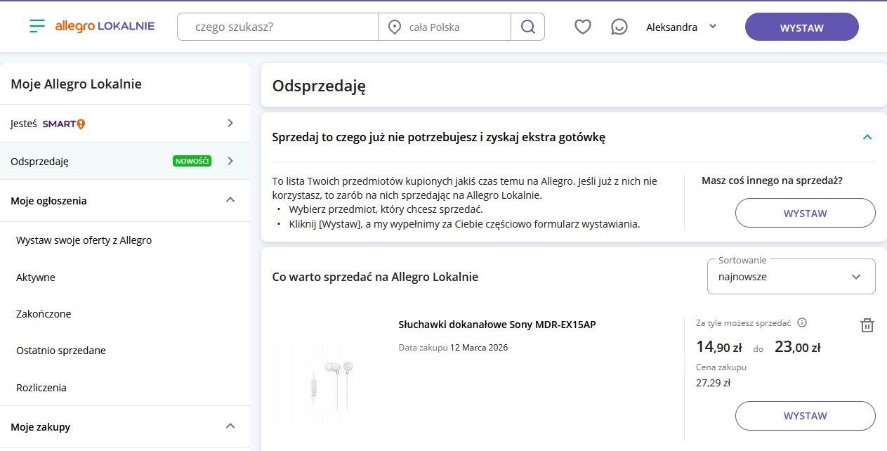Delete Sony headphones with trash icon
Image resolution: width=887 pixels, height=451 pixels.
click(867, 325)
